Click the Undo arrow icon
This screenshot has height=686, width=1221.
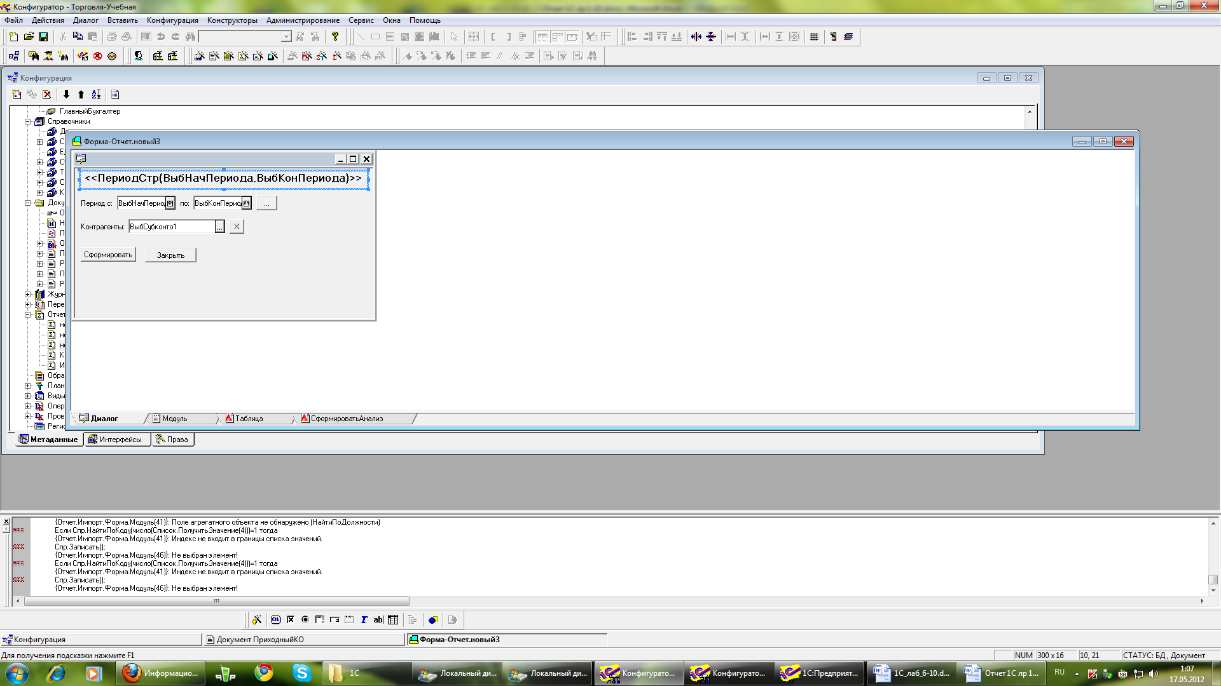161,37
